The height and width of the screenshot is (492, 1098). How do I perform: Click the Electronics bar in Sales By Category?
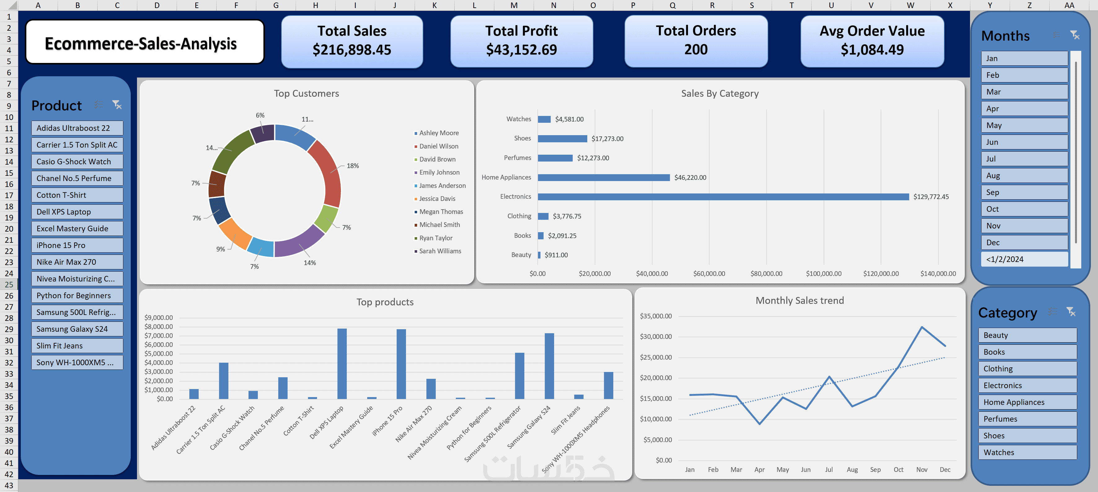tap(723, 197)
